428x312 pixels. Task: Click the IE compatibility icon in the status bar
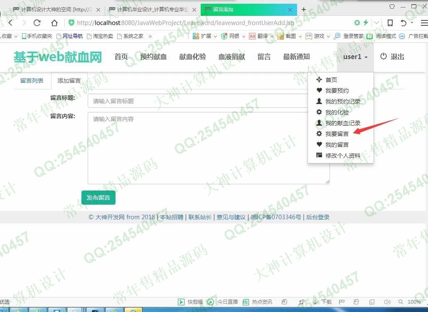(x=356, y=302)
